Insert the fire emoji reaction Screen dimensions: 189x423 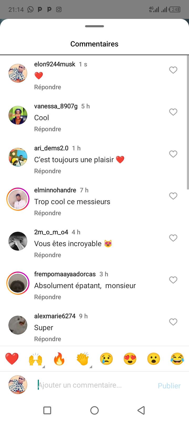pyautogui.click(x=59, y=359)
